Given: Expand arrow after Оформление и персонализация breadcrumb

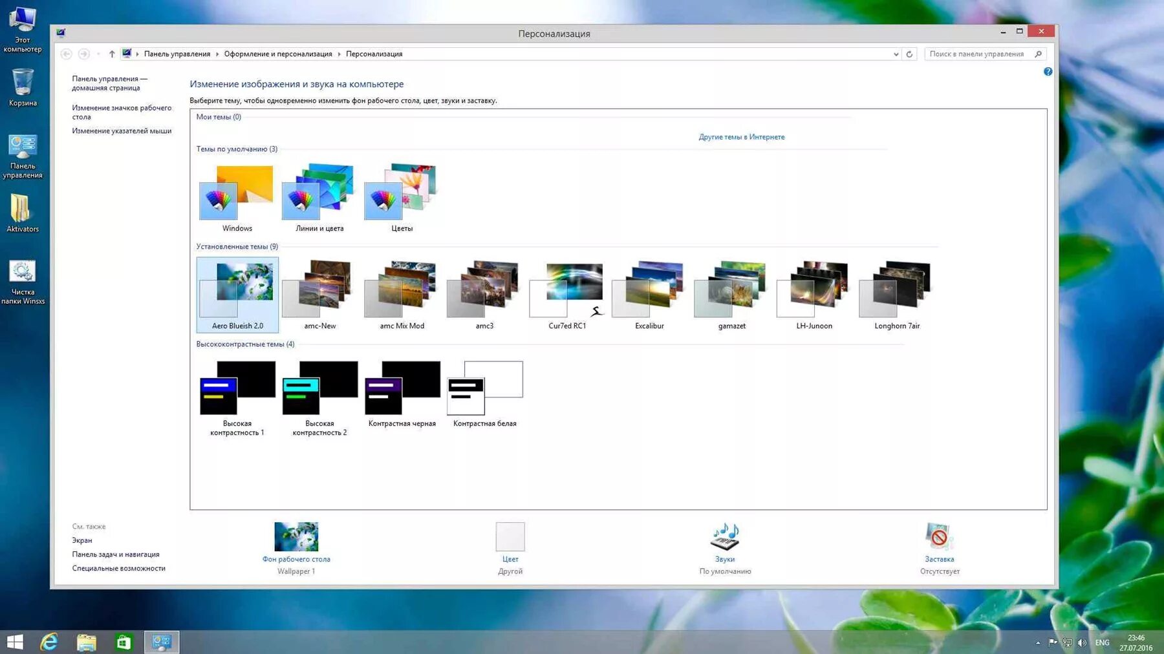Looking at the screenshot, I should (339, 54).
